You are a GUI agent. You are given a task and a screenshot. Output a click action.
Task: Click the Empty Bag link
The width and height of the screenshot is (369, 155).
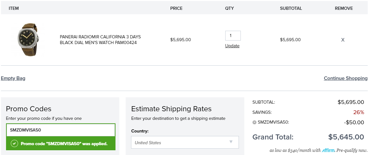[x=13, y=78]
